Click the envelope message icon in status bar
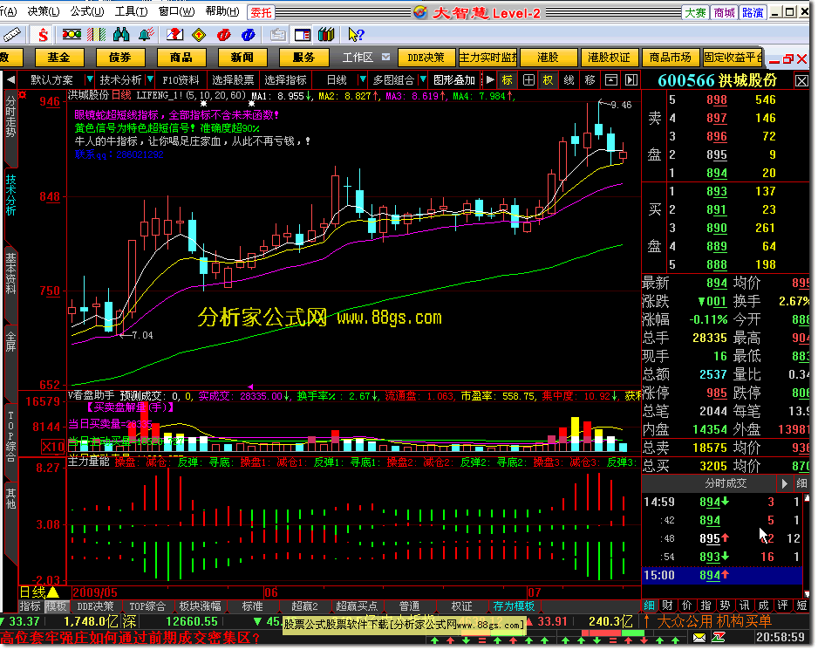Viewport: 818px width, 650px height. (x=699, y=638)
